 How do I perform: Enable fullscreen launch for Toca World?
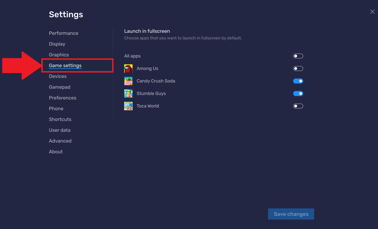tap(298, 106)
